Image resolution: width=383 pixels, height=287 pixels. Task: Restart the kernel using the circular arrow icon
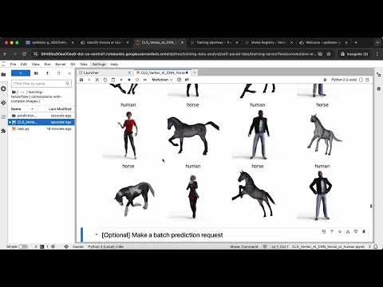(137, 80)
